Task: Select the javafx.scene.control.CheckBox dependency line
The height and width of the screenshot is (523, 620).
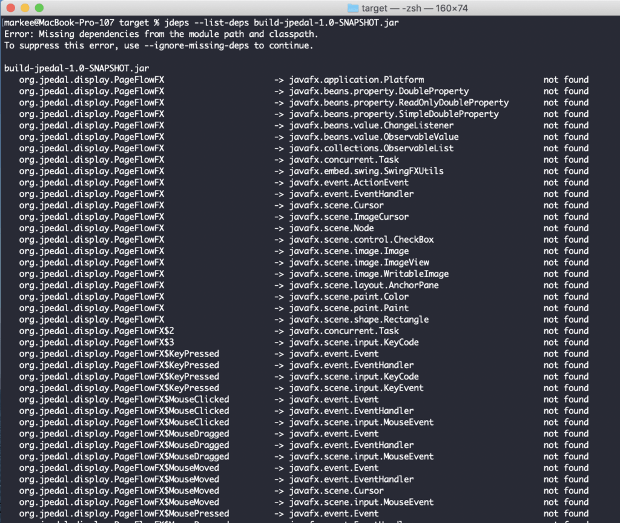Action: point(363,239)
